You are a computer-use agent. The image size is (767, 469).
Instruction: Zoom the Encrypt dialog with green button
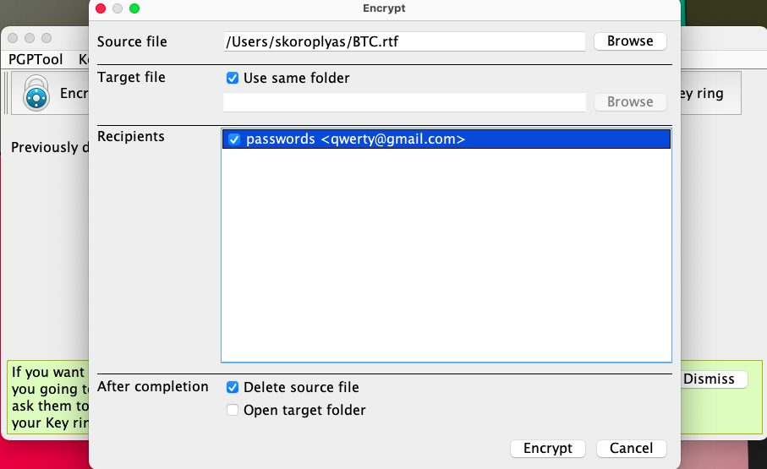point(134,8)
